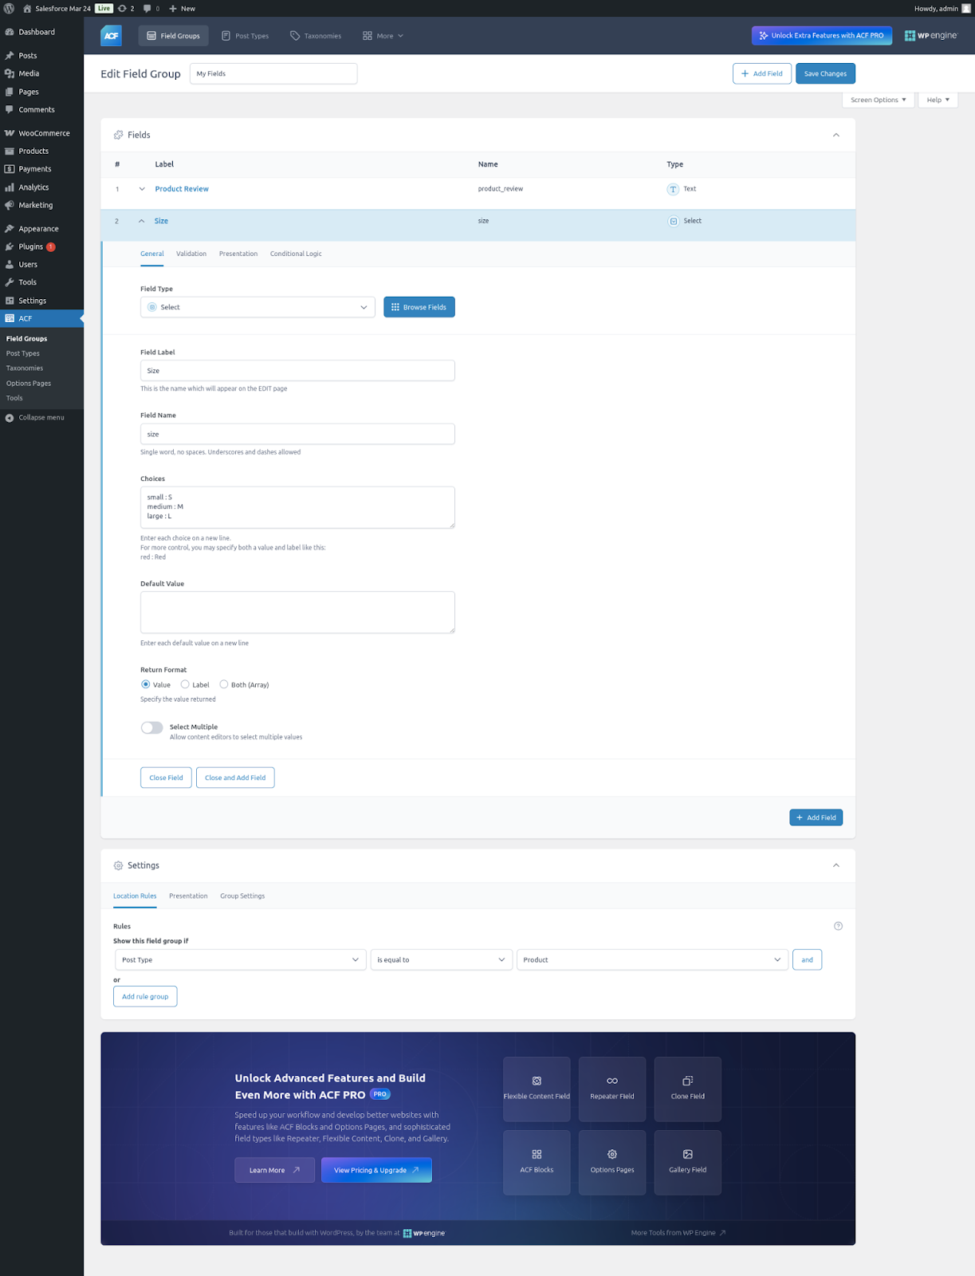Click the Save Changes button
Image resolution: width=975 pixels, height=1276 pixels.
[825, 73]
